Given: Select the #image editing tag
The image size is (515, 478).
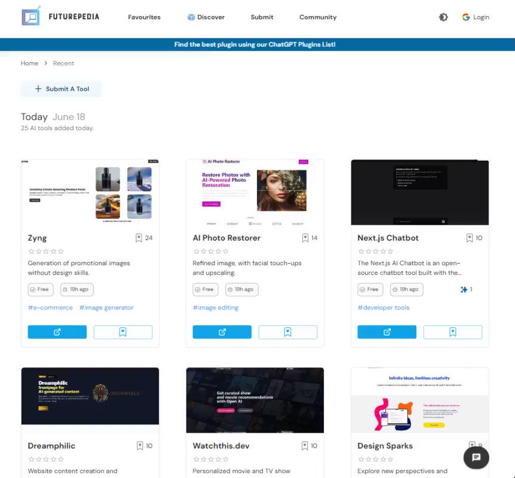Looking at the screenshot, I should coord(216,308).
